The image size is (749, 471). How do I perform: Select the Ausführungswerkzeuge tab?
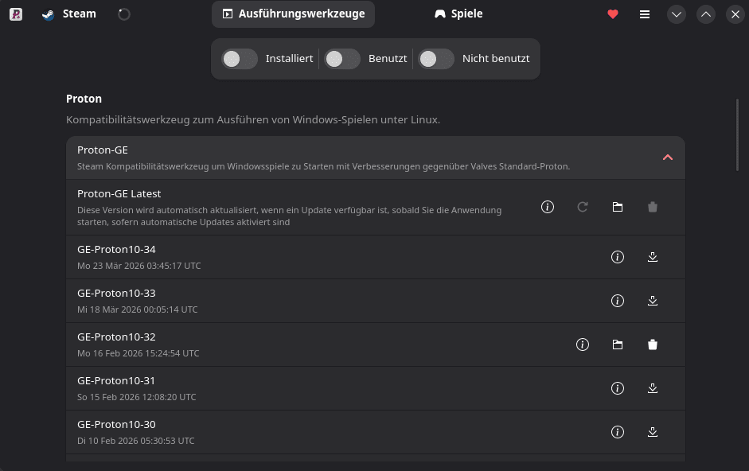(x=293, y=14)
